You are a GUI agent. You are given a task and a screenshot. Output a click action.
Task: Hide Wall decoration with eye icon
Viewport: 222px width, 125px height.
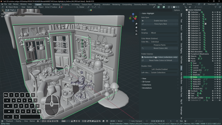[x=215, y=52]
